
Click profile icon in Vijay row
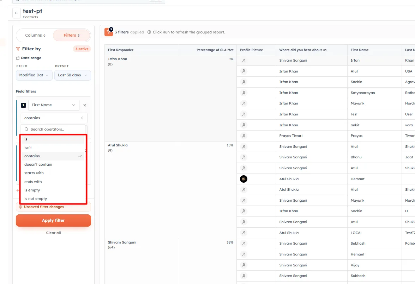[244, 265]
